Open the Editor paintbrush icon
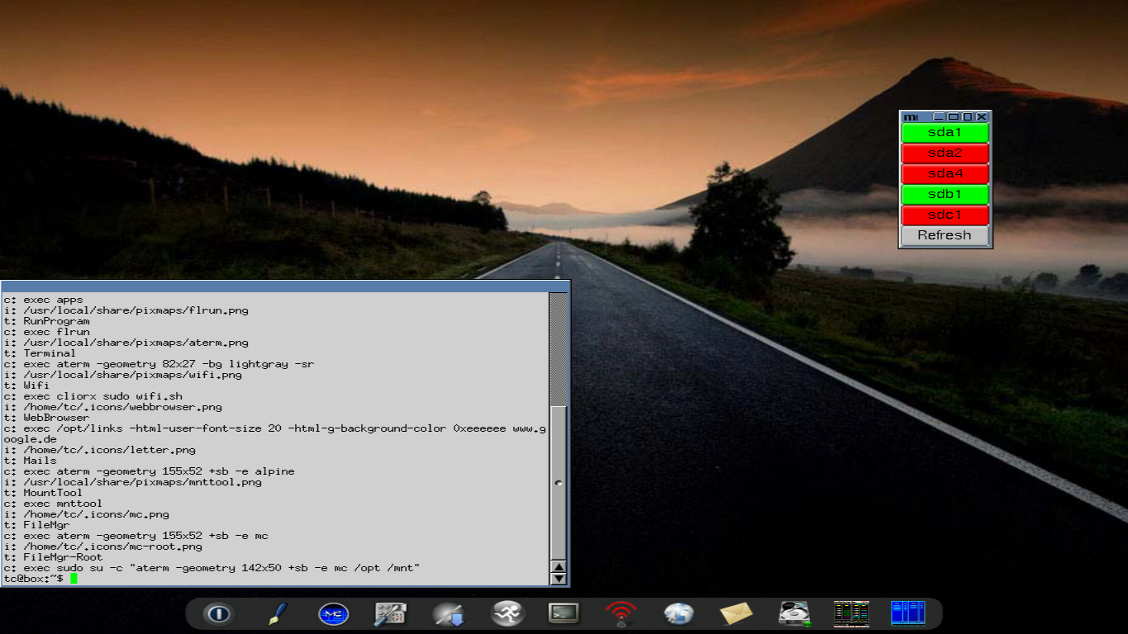Image resolution: width=1128 pixels, height=634 pixels. click(277, 614)
